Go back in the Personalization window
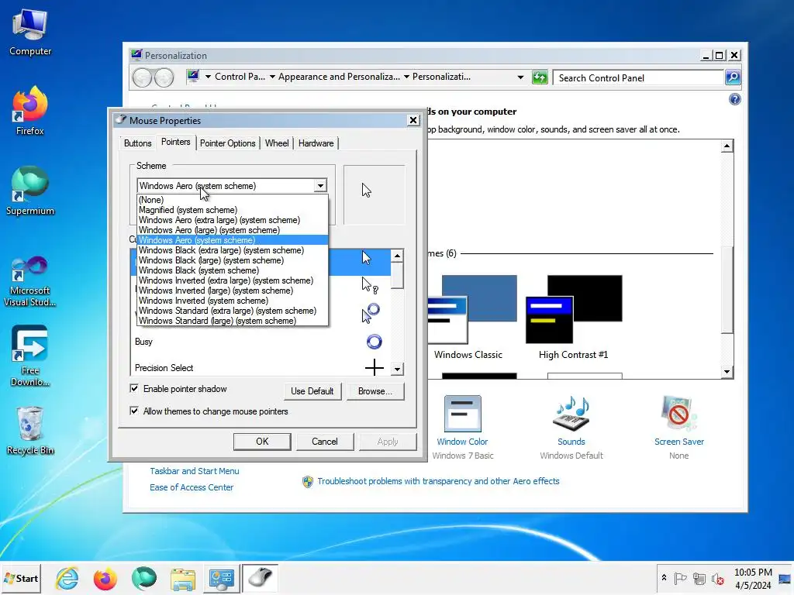The image size is (794, 595). tap(143, 77)
